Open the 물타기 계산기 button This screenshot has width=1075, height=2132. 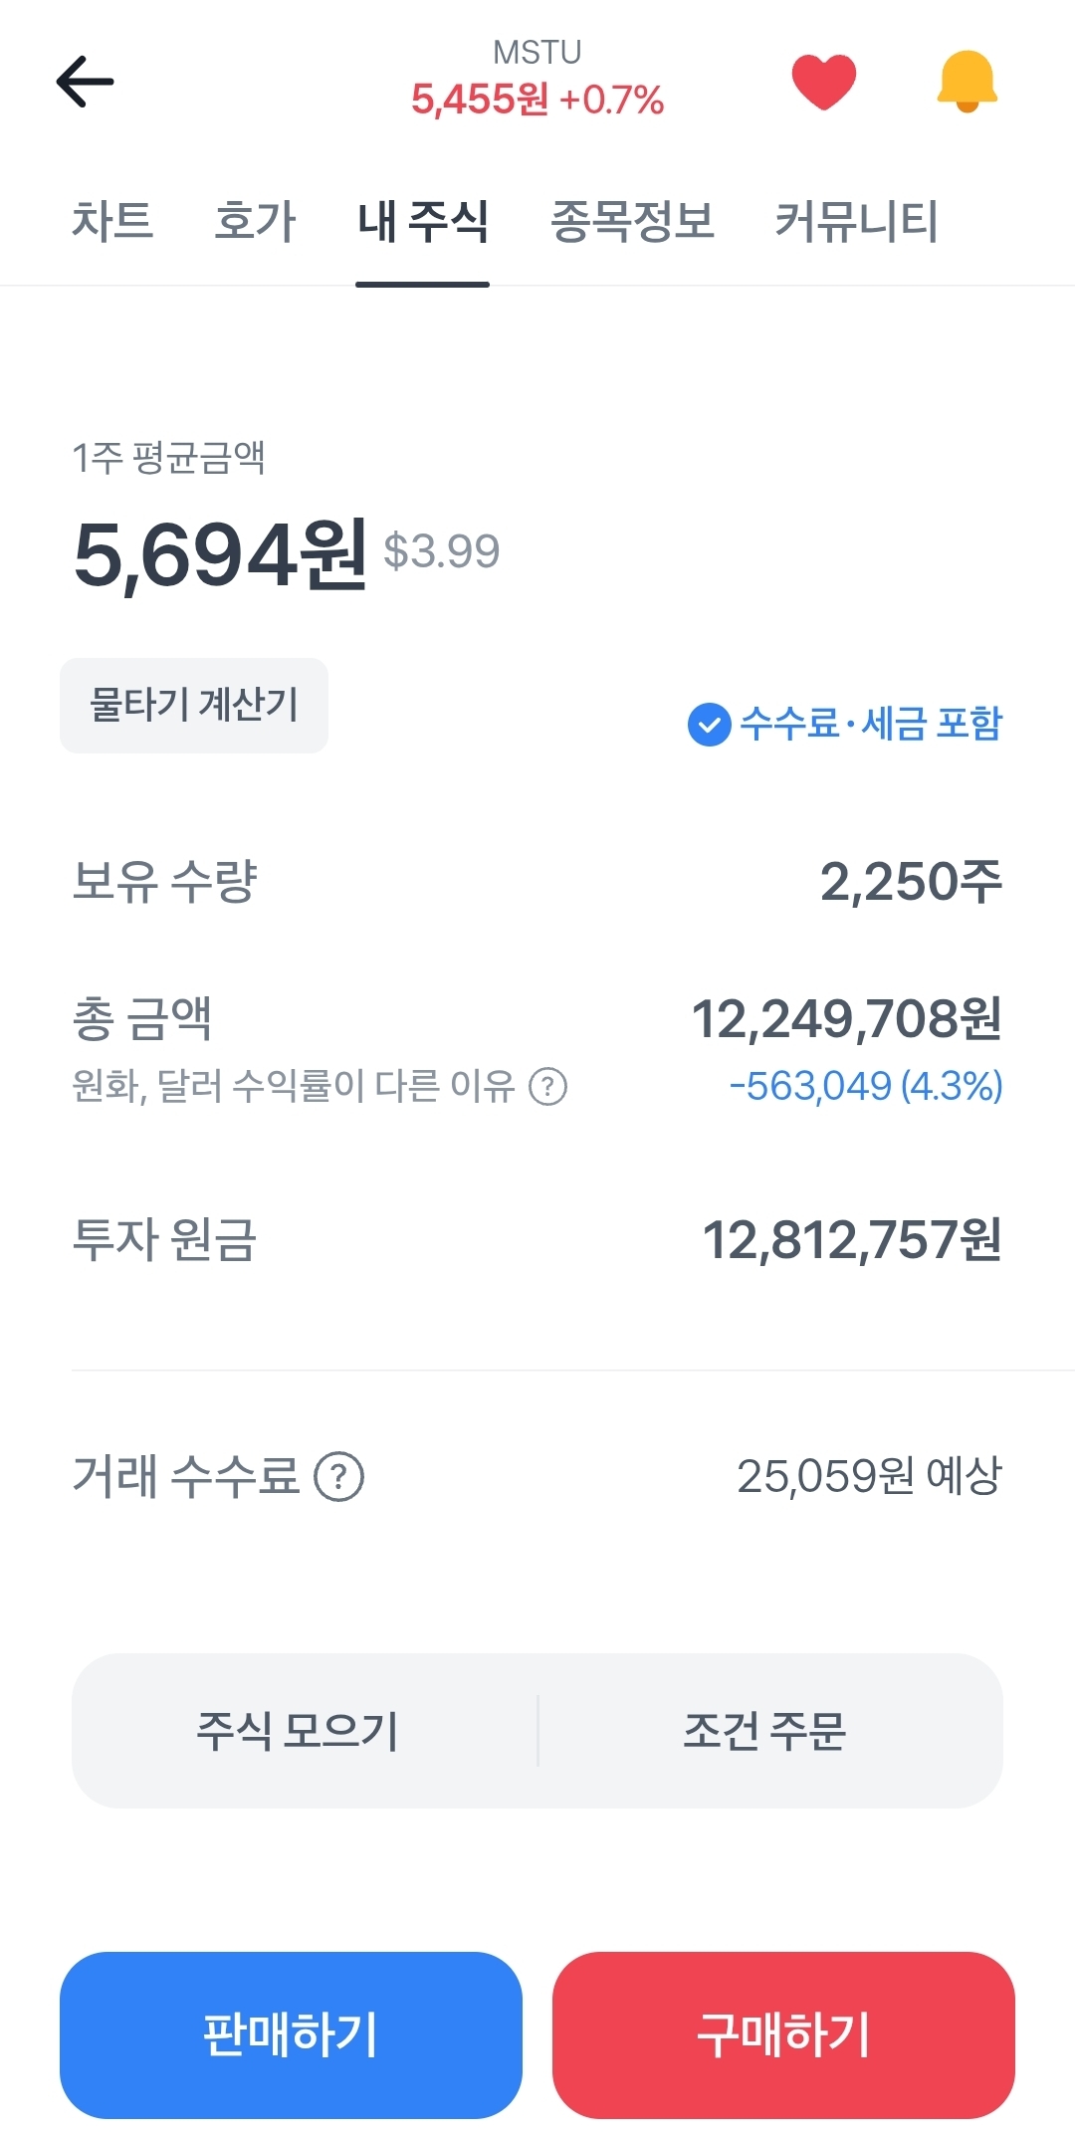click(x=194, y=705)
